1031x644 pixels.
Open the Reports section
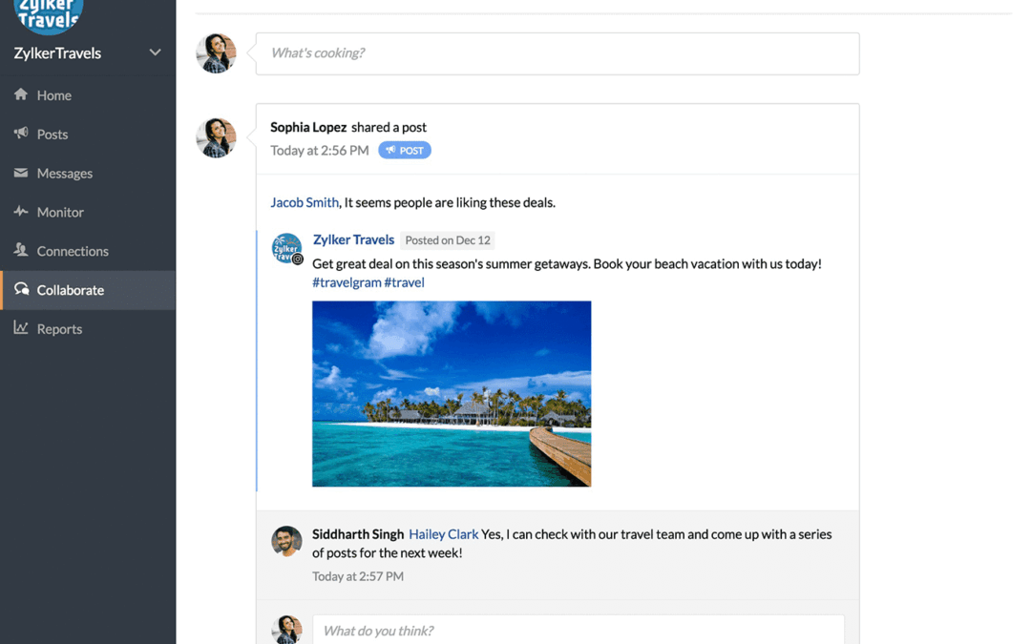tap(88, 328)
